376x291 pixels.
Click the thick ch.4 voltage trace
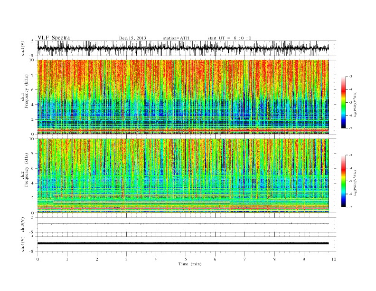pos(183,243)
